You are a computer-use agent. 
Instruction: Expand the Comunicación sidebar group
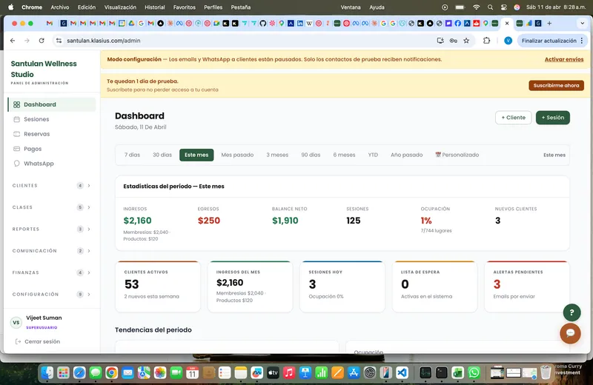tap(52, 251)
